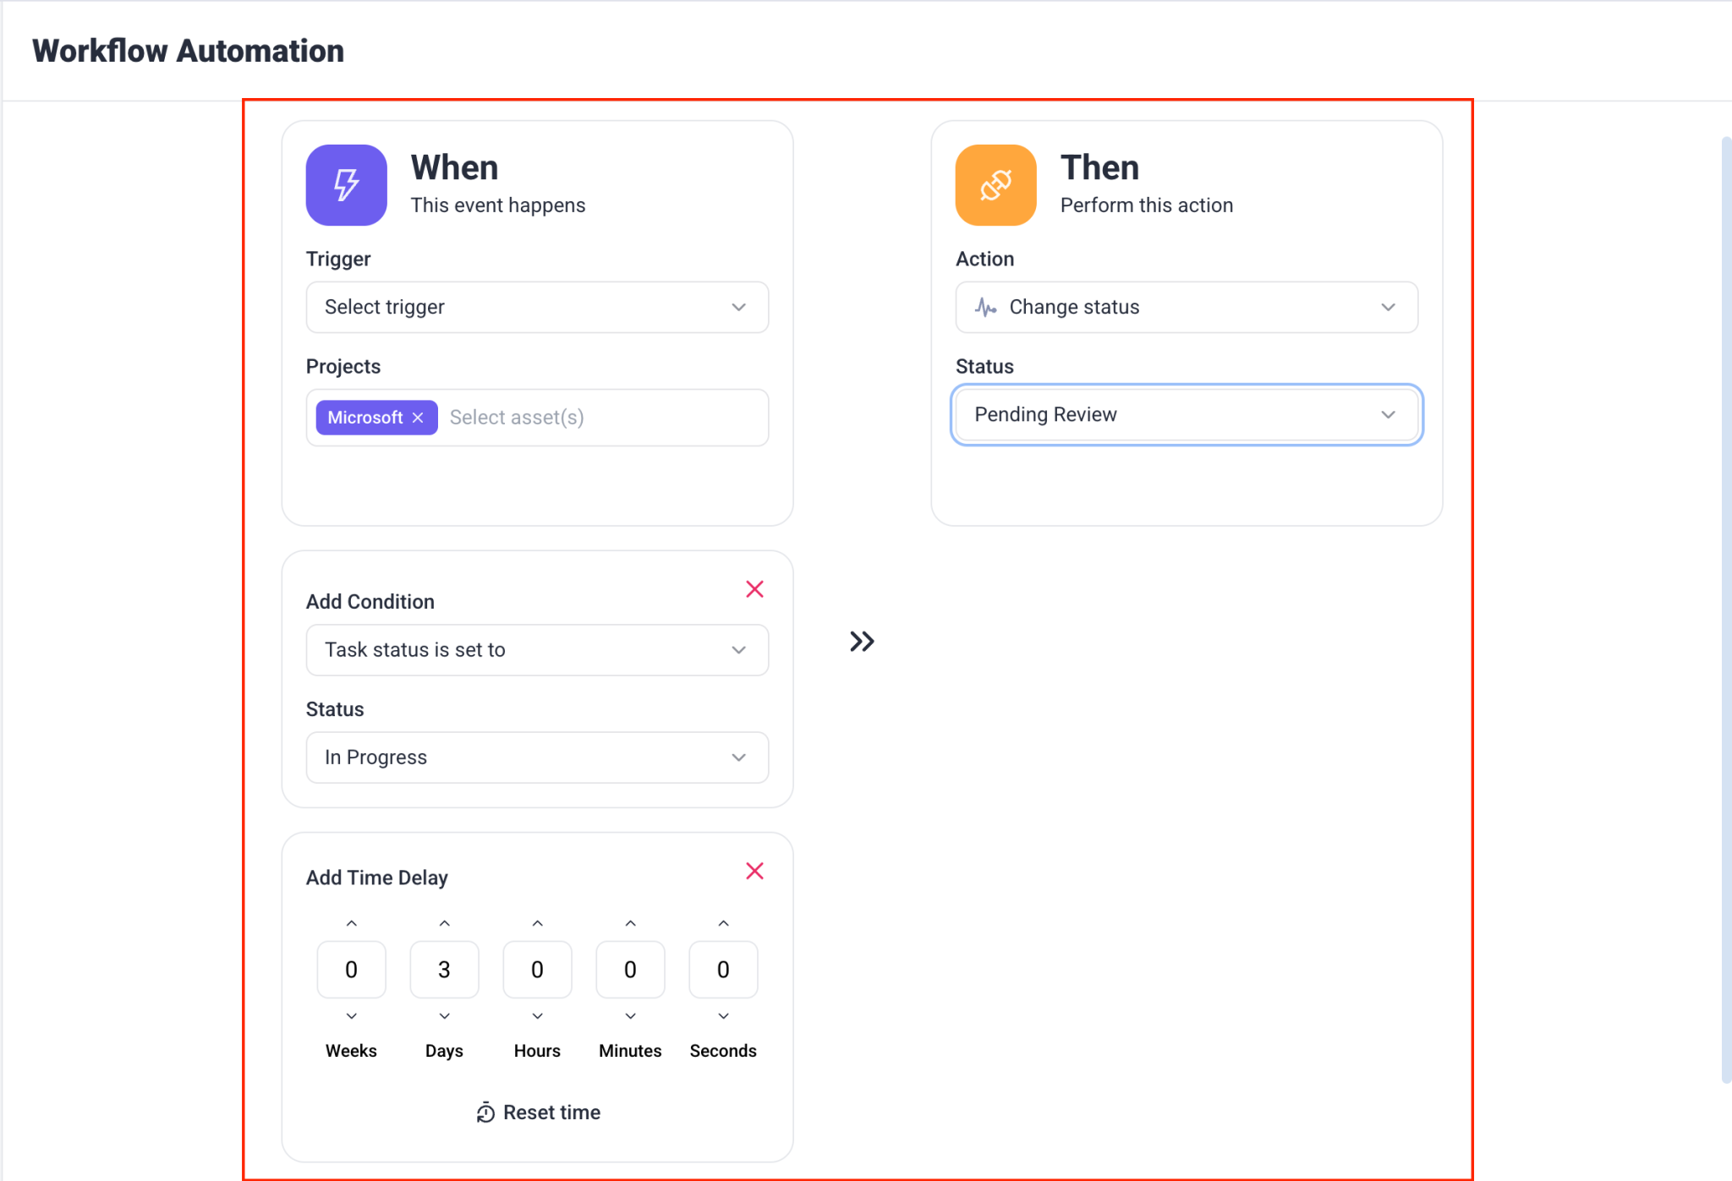
Task: Increase the Seconds value
Action: click(x=723, y=923)
